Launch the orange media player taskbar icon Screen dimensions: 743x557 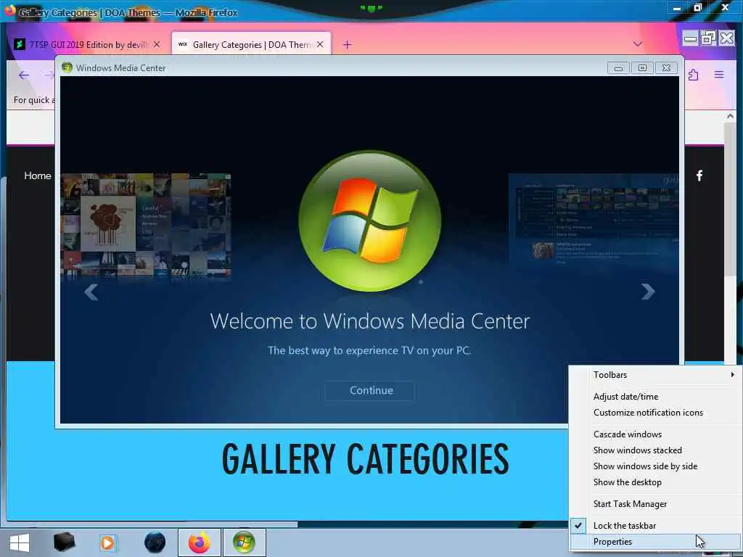108,542
